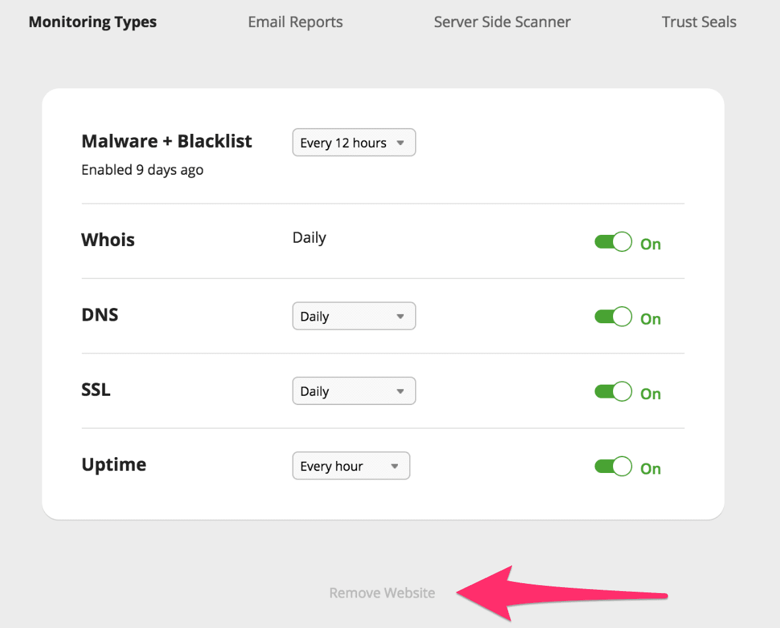
Task: Turn off Whois monitoring toggle
Action: pos(613,242)
